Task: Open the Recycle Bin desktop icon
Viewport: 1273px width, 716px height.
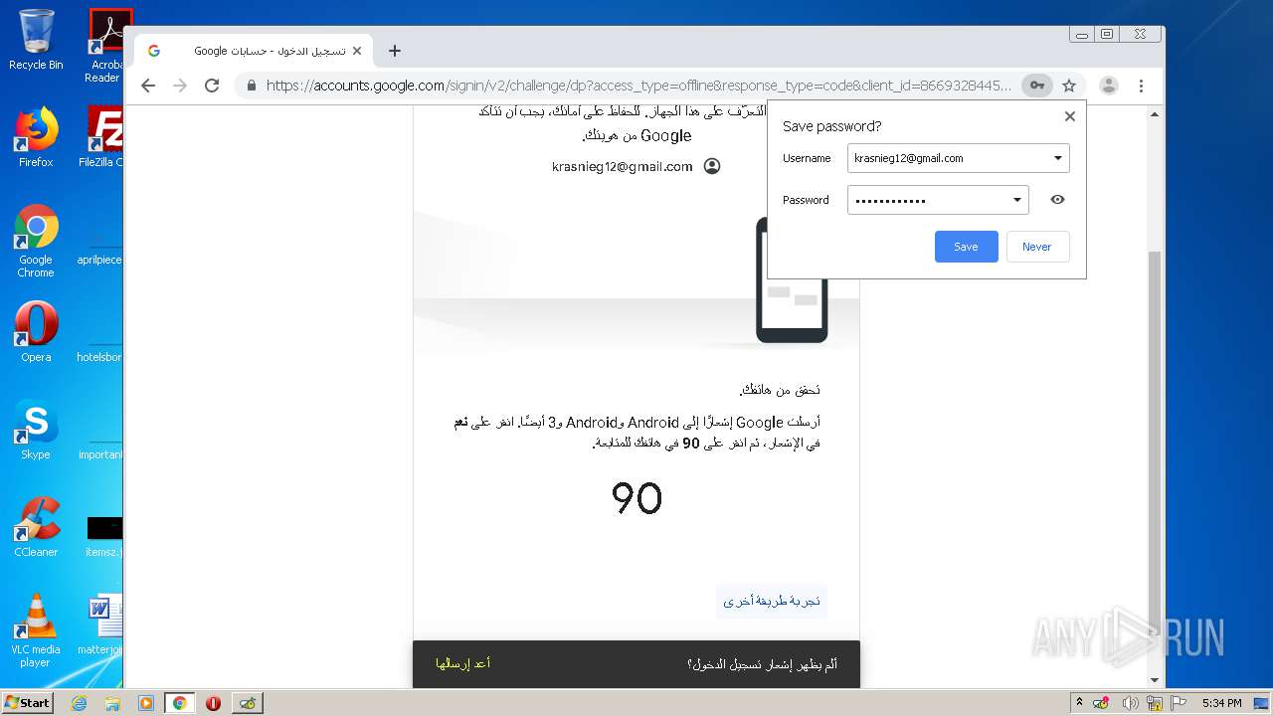Action: click(x=36, y=40)
